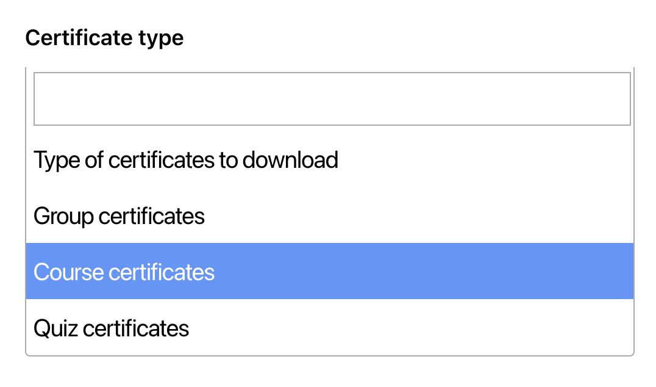Viewport: 656px width, 387px height.
Task: Click the Course certificates row
Action: pos(329,272)
